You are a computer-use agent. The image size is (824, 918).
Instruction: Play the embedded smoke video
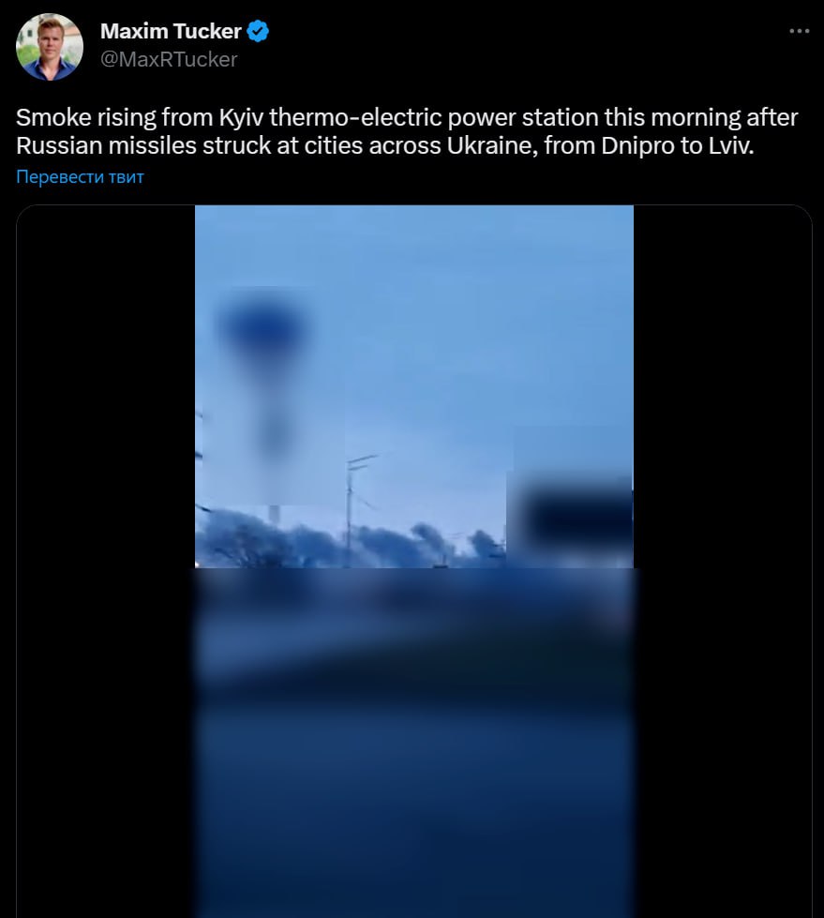point(413,562)
